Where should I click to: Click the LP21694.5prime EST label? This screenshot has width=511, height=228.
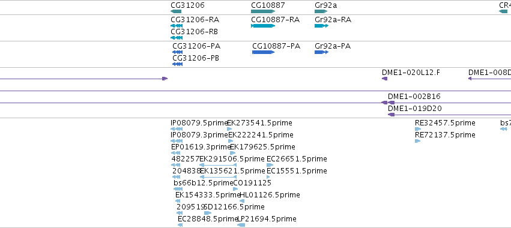click(x=267, y=219)
